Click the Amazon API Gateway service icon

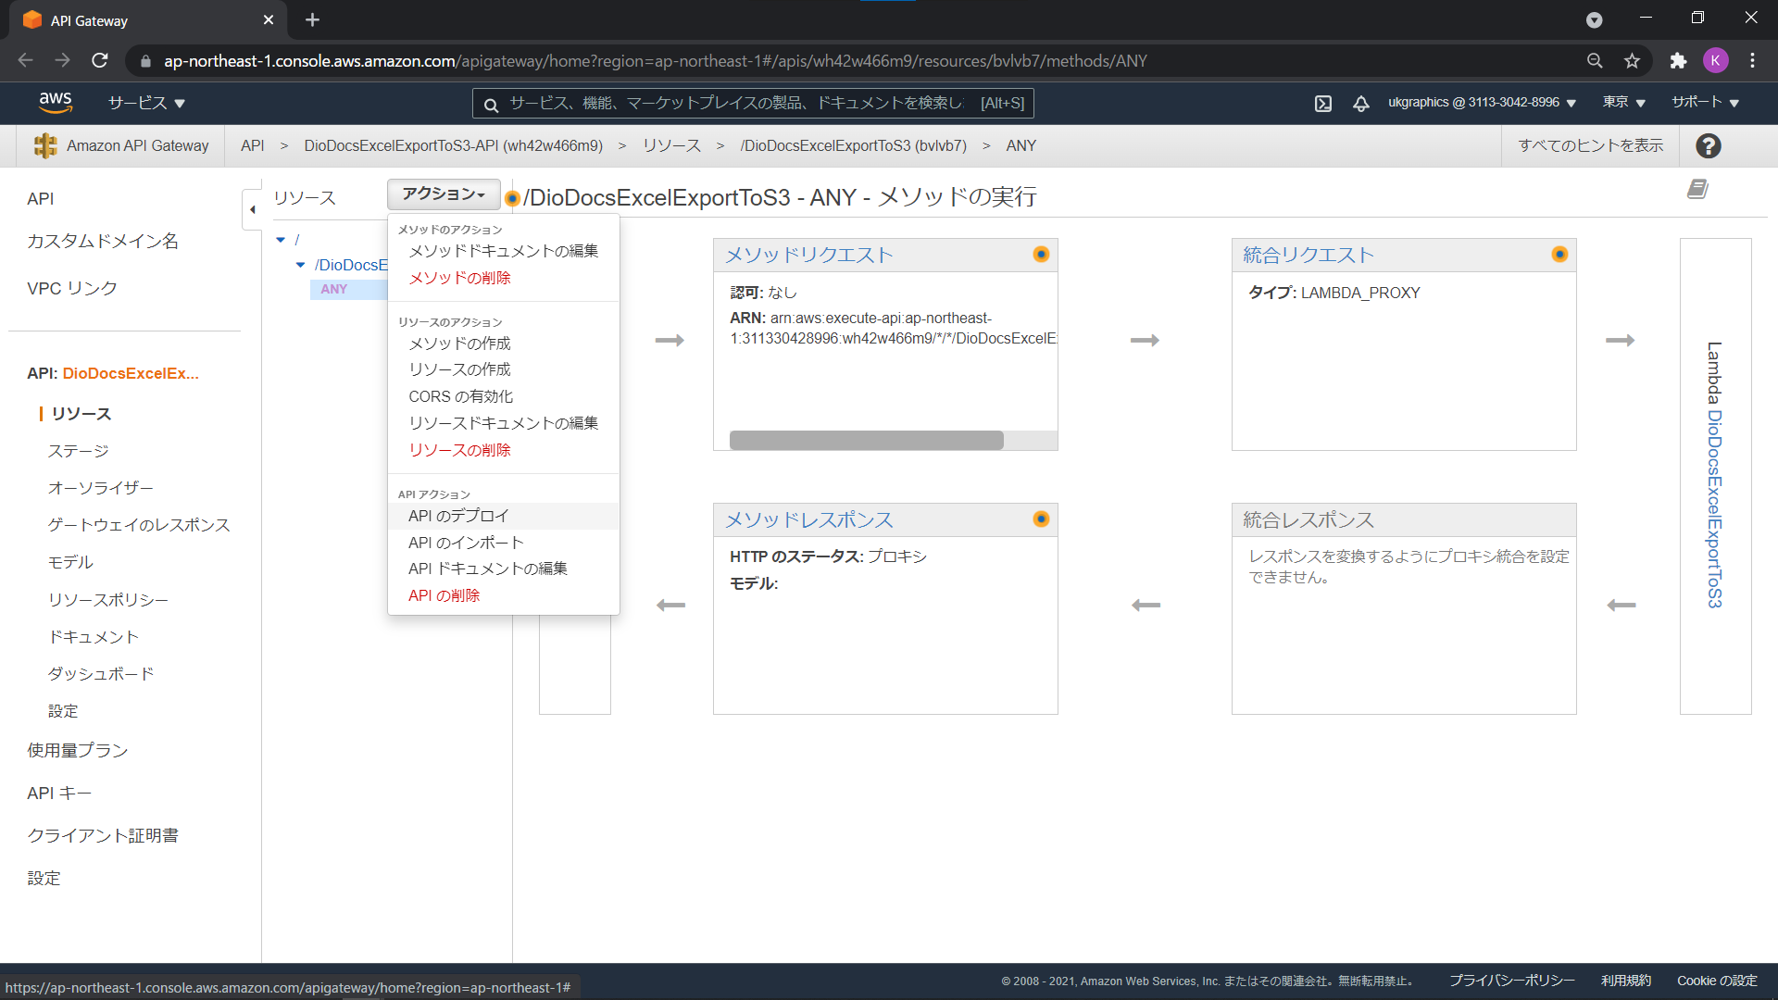click(x=44, y=145)
